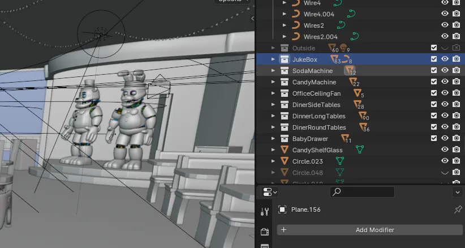Select the DinerRoundTables row text
This screenshot has height=248, width=465.
coord(319,127)
